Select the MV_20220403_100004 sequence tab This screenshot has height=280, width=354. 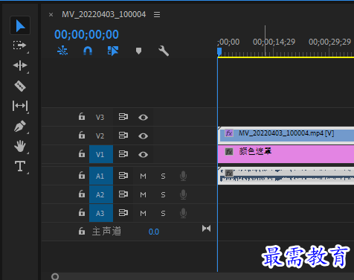pos(103,14)
